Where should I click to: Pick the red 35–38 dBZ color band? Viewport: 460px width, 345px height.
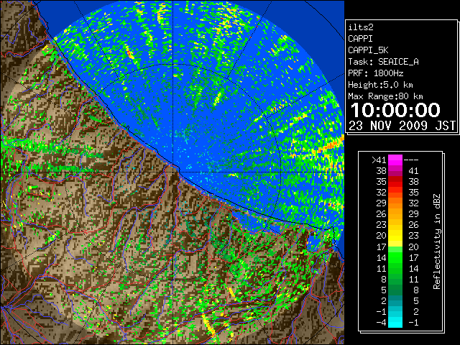click(395, 182)
